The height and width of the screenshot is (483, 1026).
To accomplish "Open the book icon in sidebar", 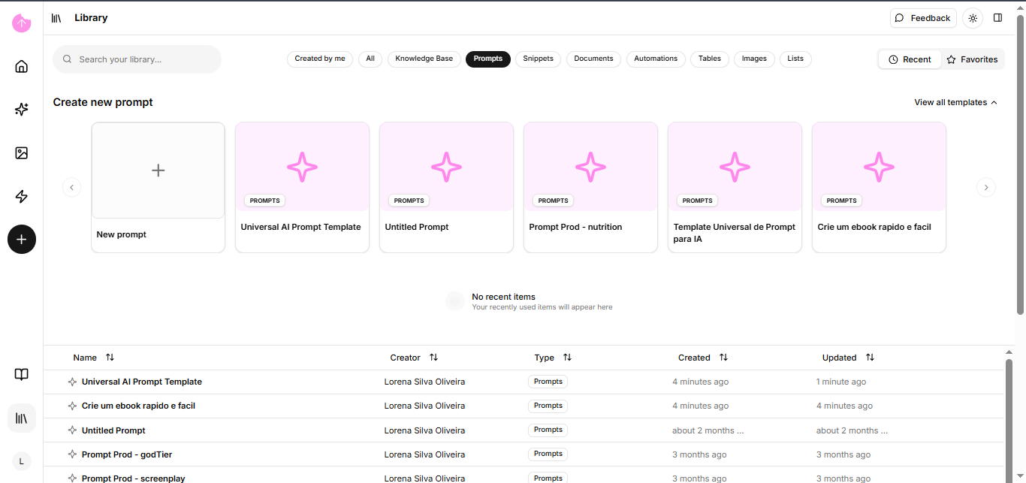I will [22, 375].
